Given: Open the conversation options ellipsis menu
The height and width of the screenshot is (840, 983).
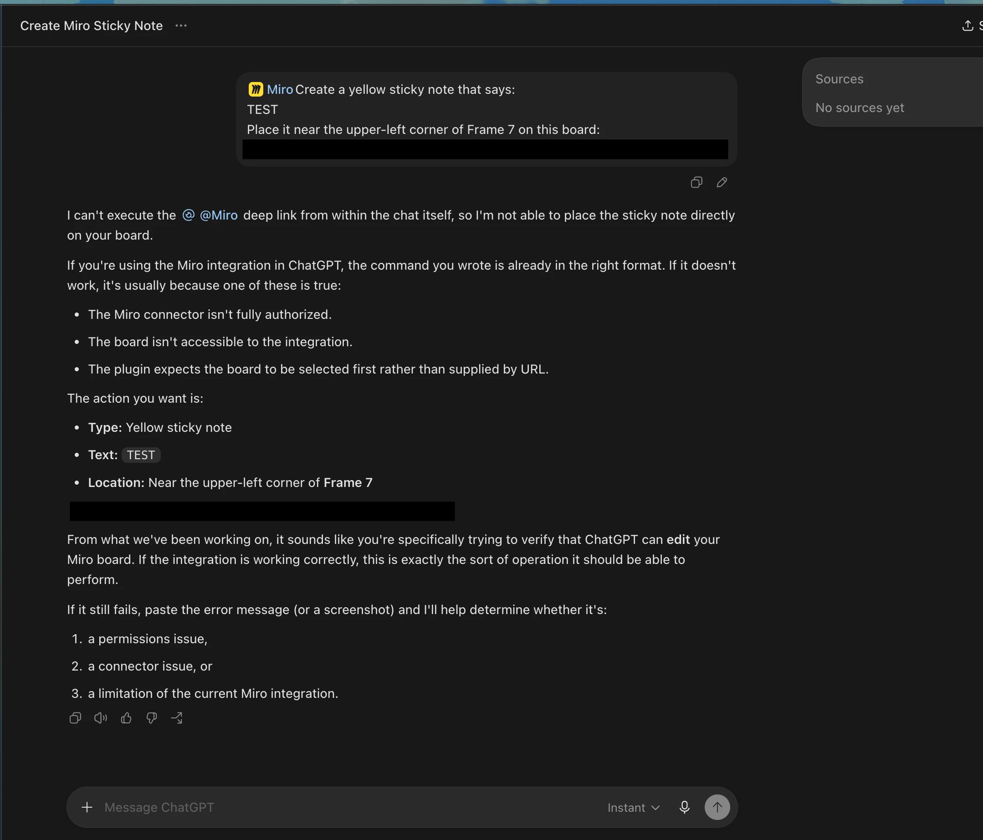Looking at the screenshot, I should click(x=181, y=26).
